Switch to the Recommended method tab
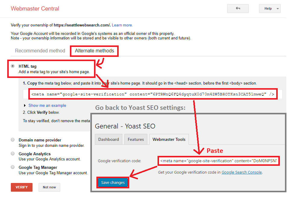297x198 pixels. pos(40,51)
